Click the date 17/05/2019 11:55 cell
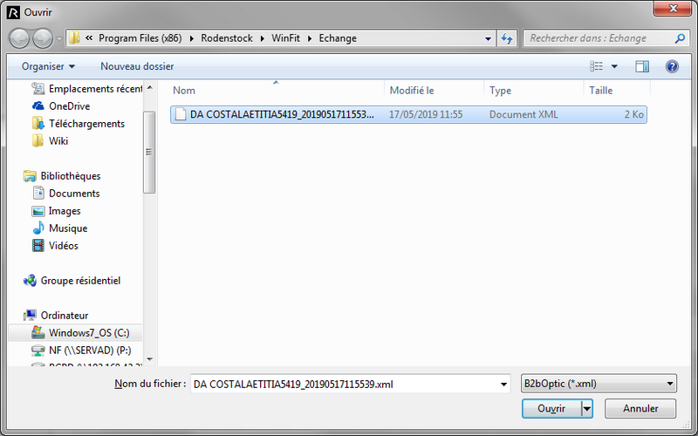 point(426,114)
